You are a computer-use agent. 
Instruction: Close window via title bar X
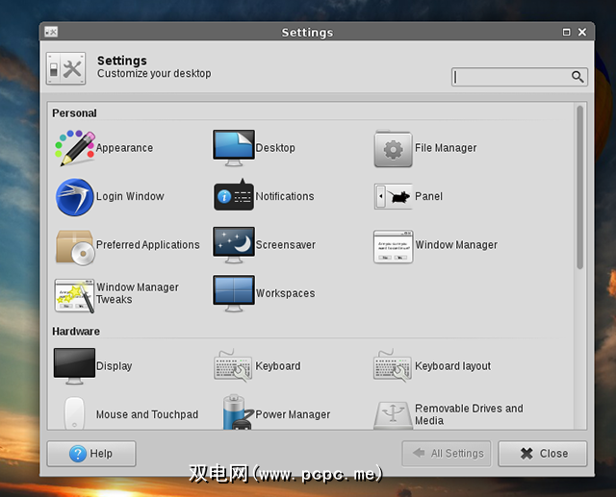point(582,32)
